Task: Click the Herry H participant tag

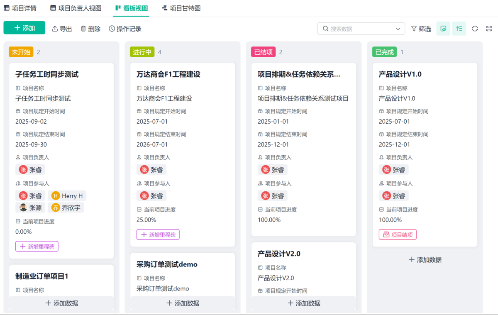Action: [67, 196]
